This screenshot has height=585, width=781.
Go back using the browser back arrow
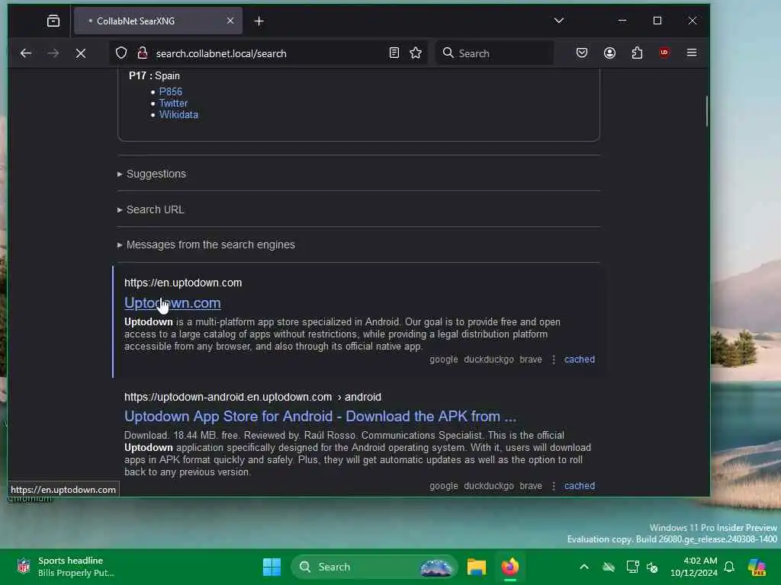pyautogui.click(x=26, y=53)
